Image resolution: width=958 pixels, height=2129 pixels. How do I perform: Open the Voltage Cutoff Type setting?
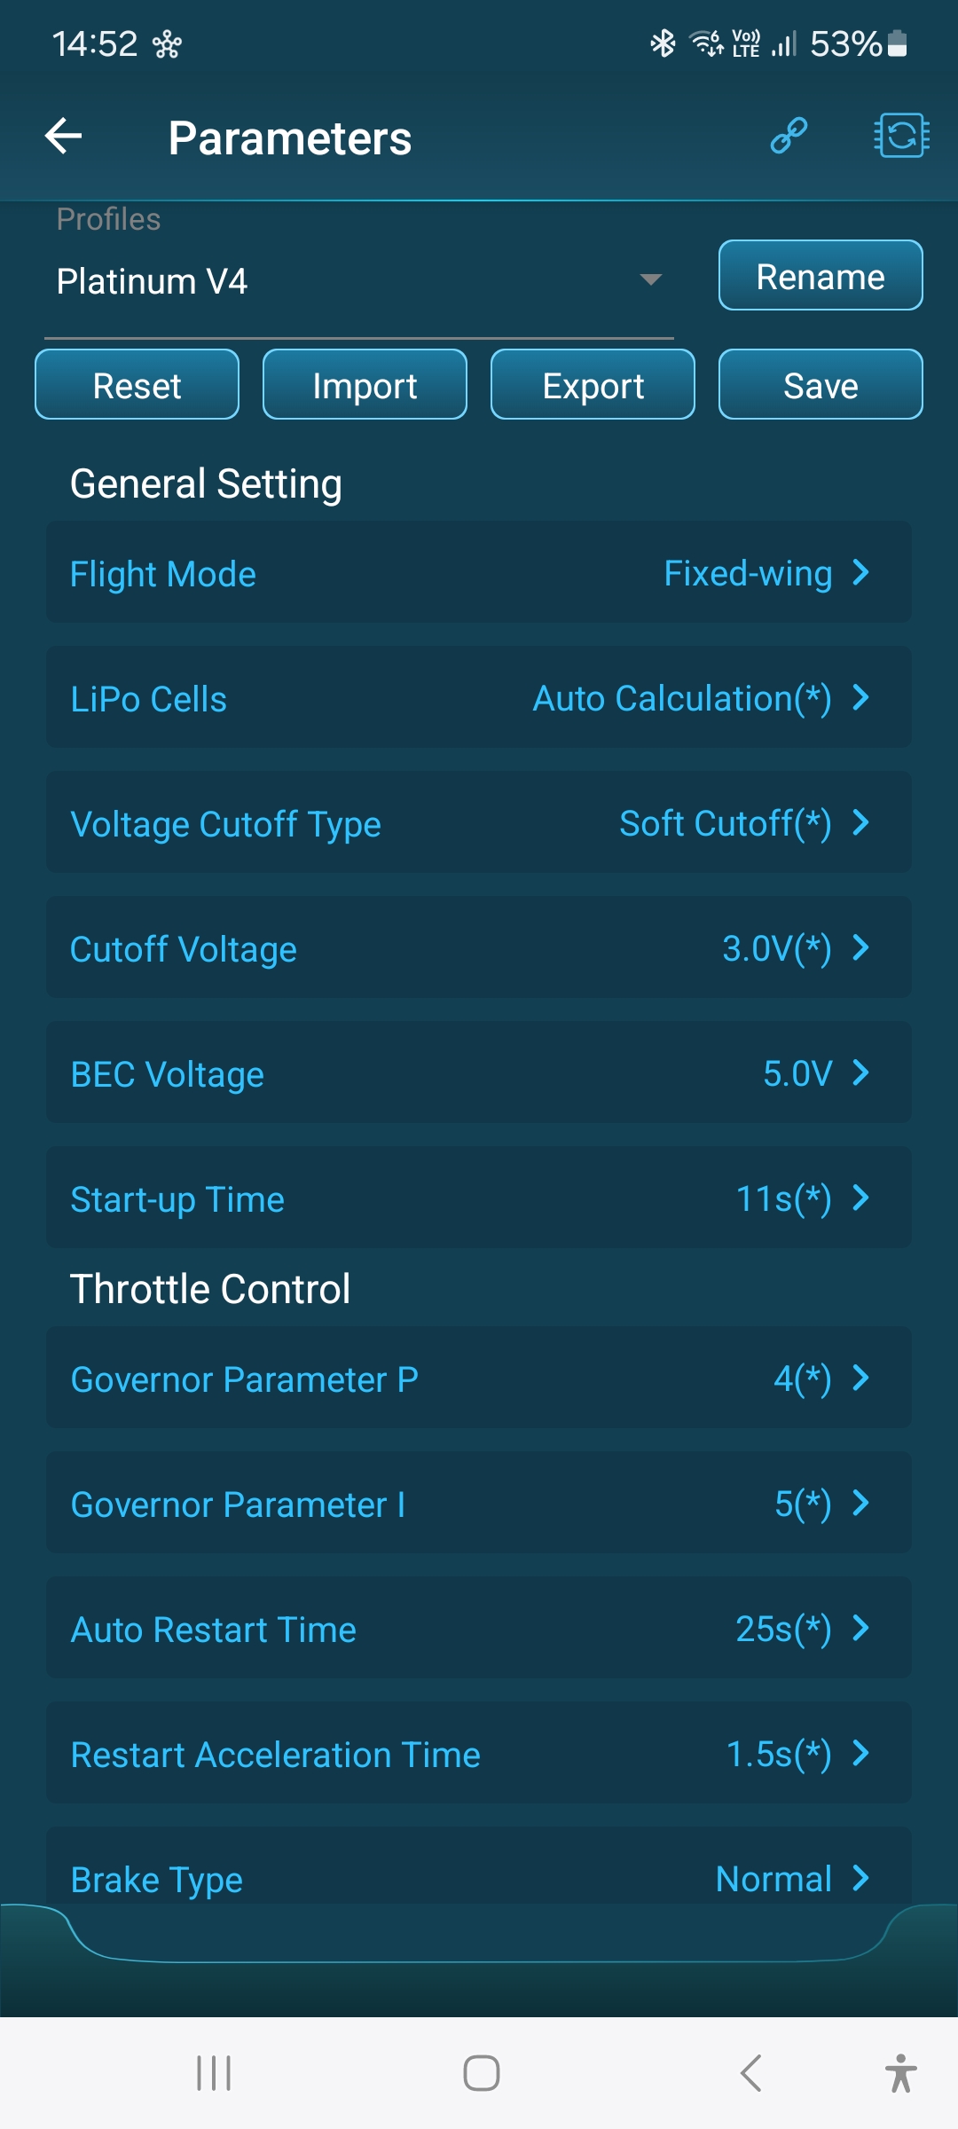[x=479, y=823]
